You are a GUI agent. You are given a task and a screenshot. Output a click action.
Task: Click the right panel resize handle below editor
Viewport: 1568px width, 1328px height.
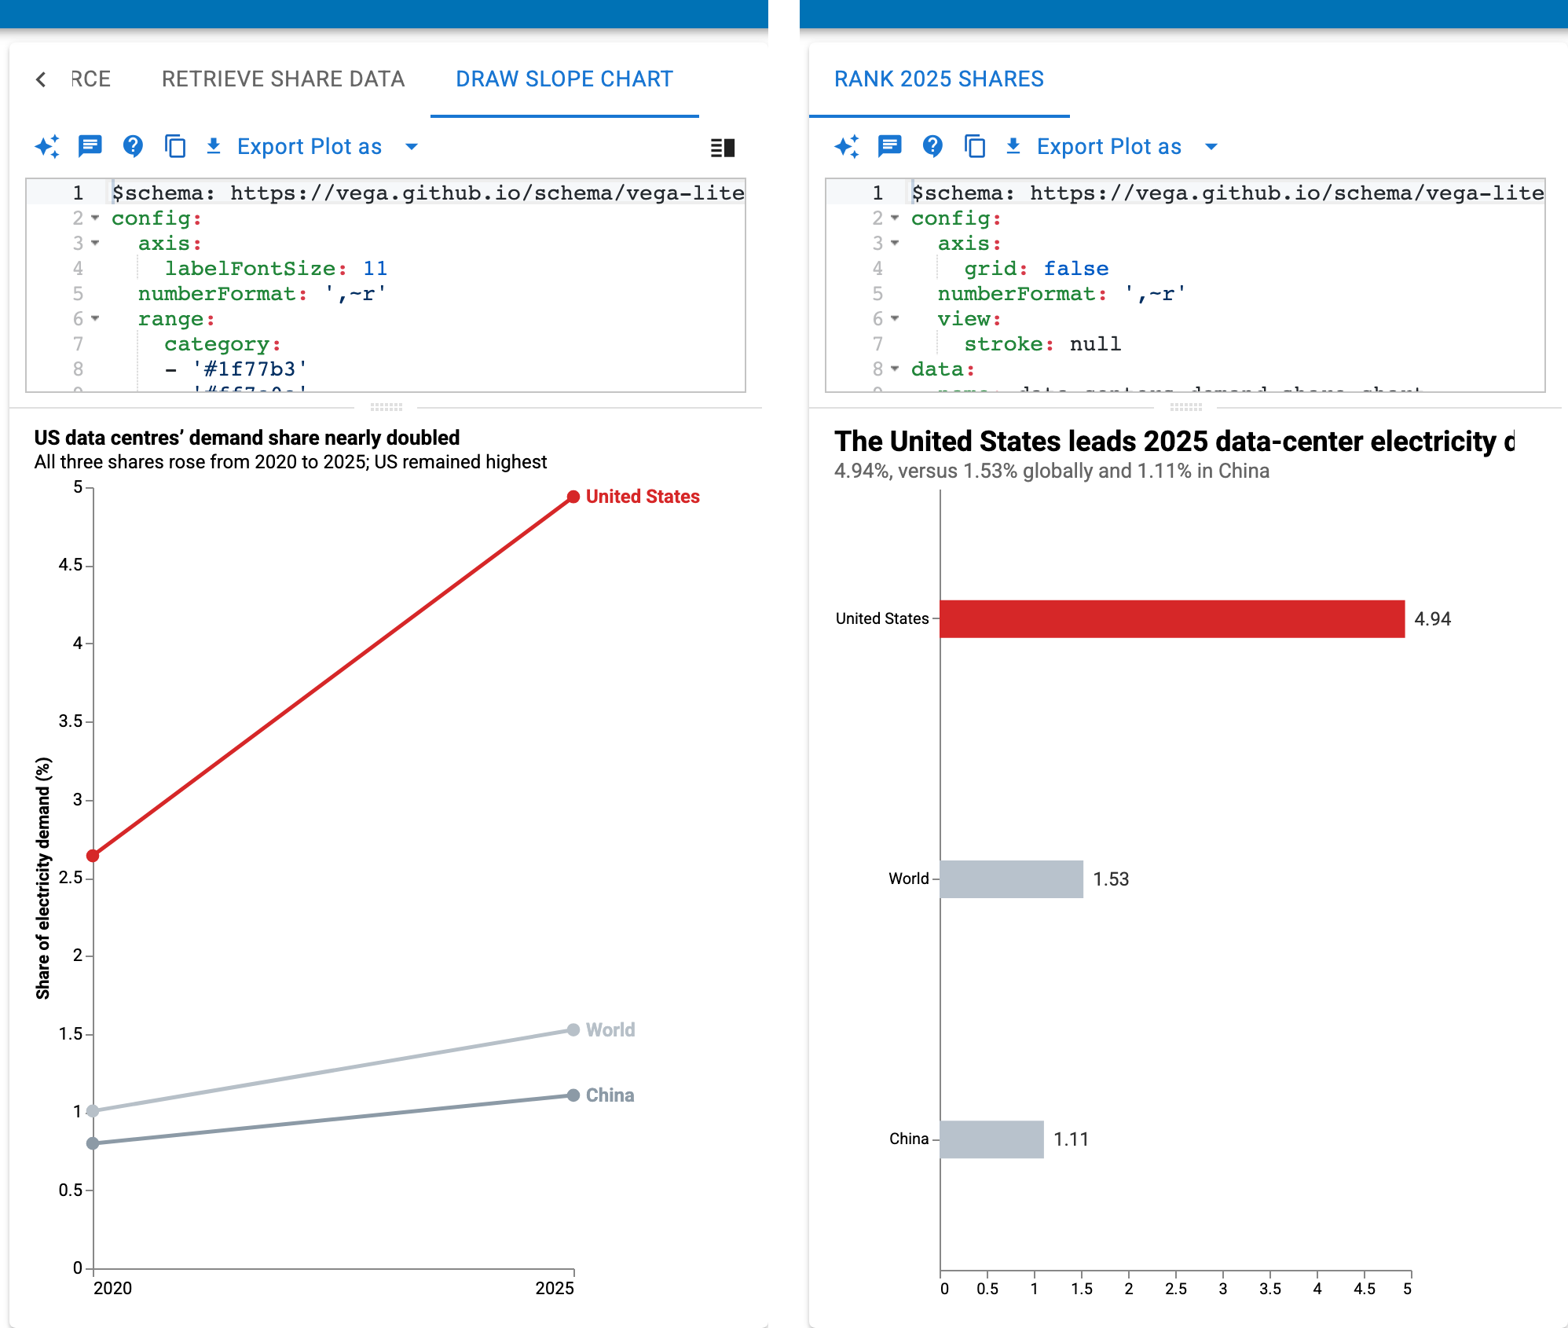coord(1185,407)
